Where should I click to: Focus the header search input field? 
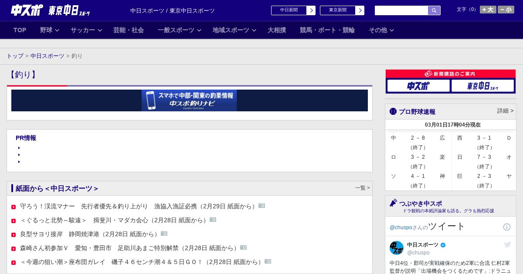pos(401,10)
